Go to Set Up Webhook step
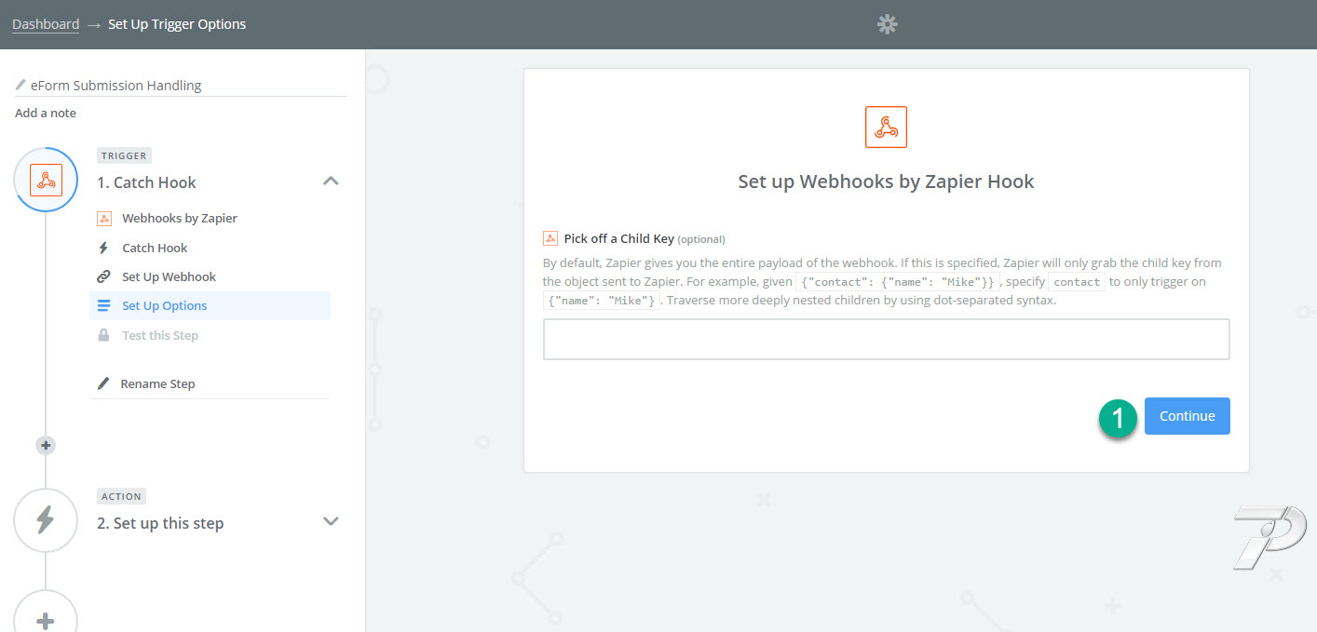 coord(169,276)
